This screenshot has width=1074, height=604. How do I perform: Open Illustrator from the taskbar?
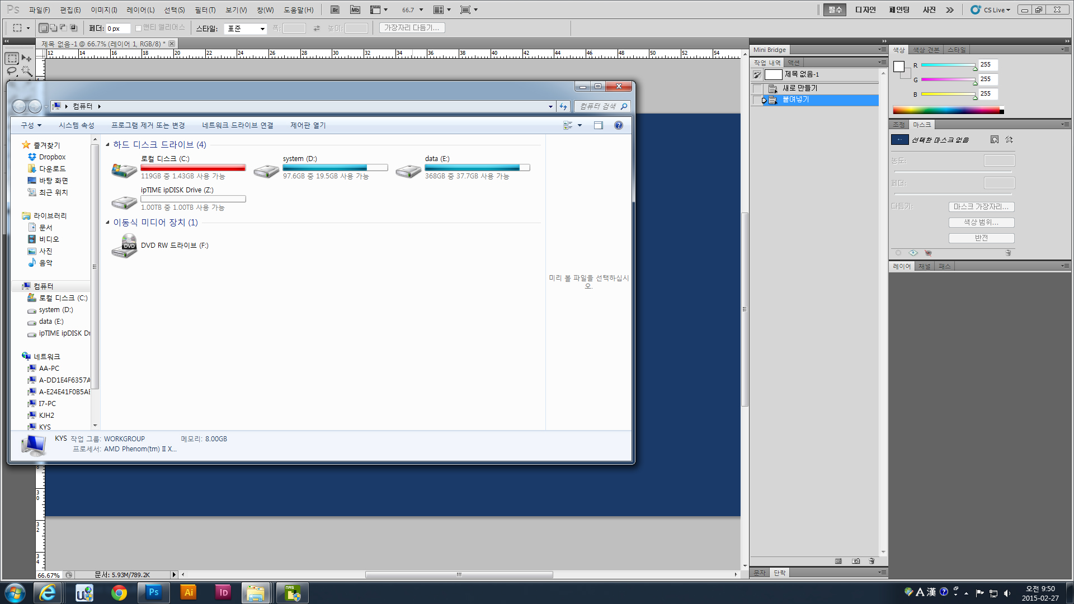coord(189,592)
